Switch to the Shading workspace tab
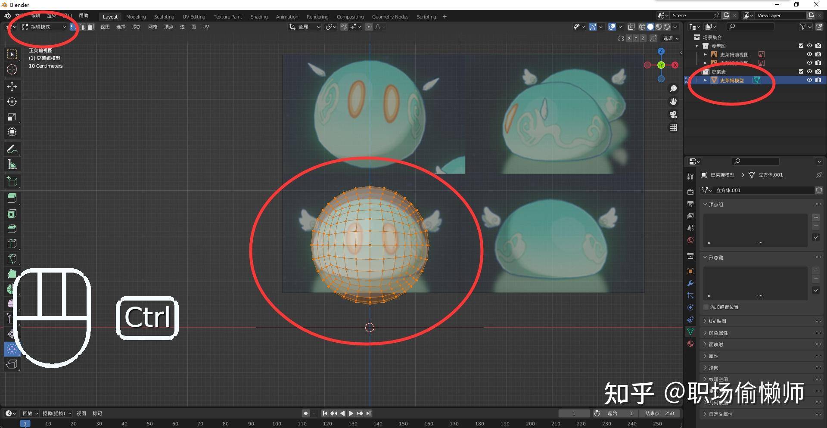827x428 pixels. [x=259, y=17]
